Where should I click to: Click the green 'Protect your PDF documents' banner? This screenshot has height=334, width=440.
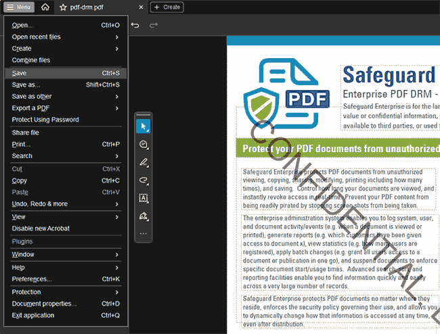pos(338,148)
